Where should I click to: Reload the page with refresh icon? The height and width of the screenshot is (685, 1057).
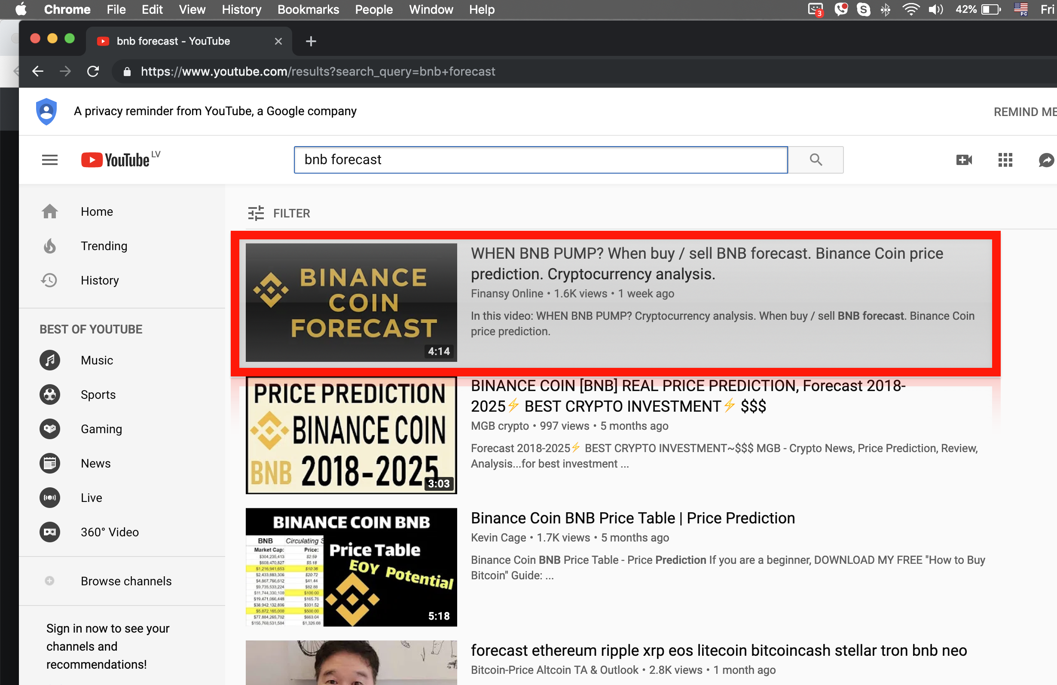[x=93, y=71]
